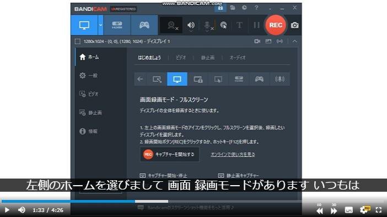
Task: Select around-mouse recording mode in strip
Action: (218, 79)
